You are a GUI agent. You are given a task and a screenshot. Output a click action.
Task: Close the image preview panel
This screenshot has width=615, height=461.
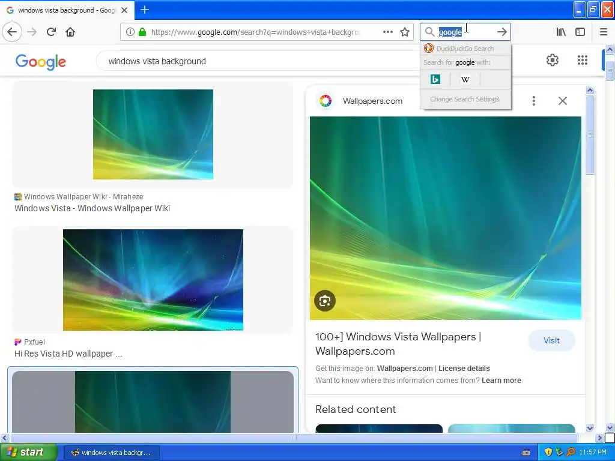(x=562, y=101)
